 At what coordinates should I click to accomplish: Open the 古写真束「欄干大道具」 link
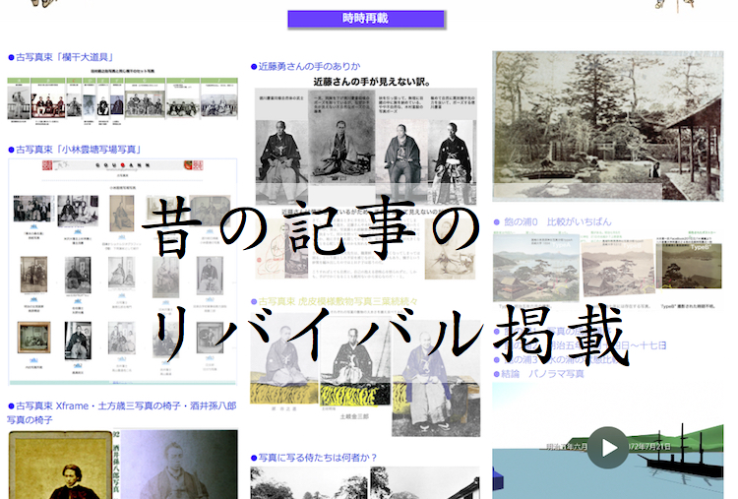point(63,58)
